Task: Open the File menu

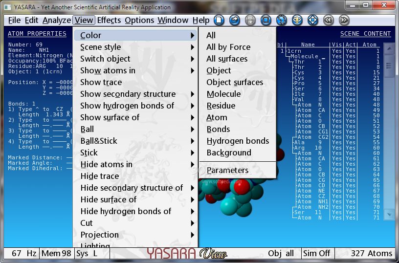Action: pos(14,20)
